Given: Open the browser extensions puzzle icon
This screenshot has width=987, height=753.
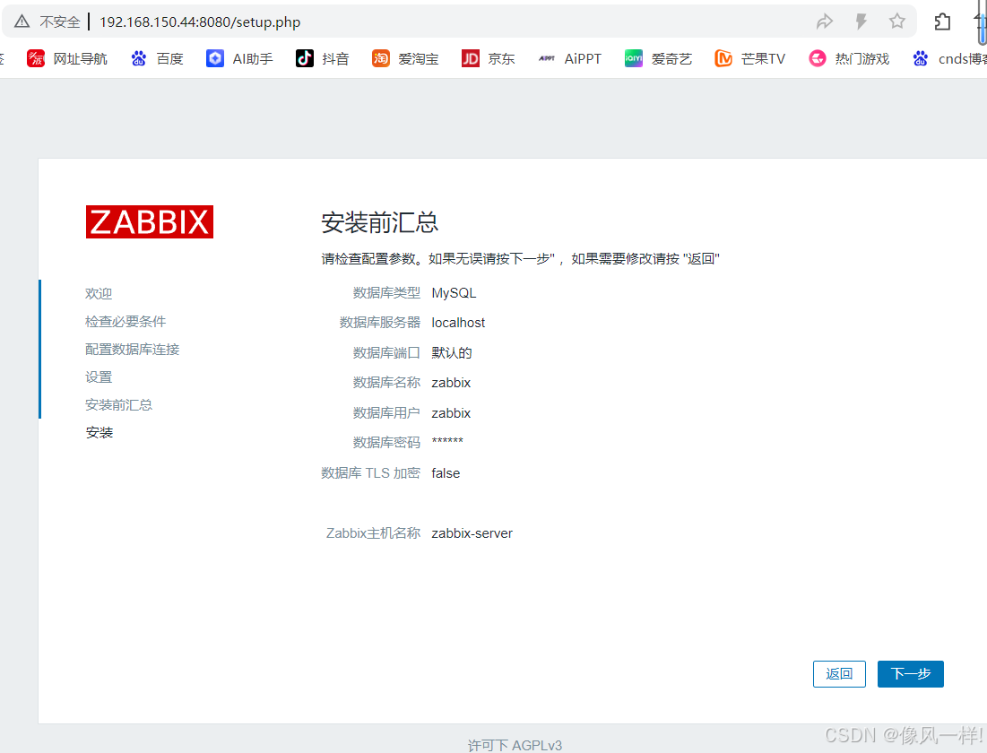Looking at the screenshot, I should [x=942, y=22].
